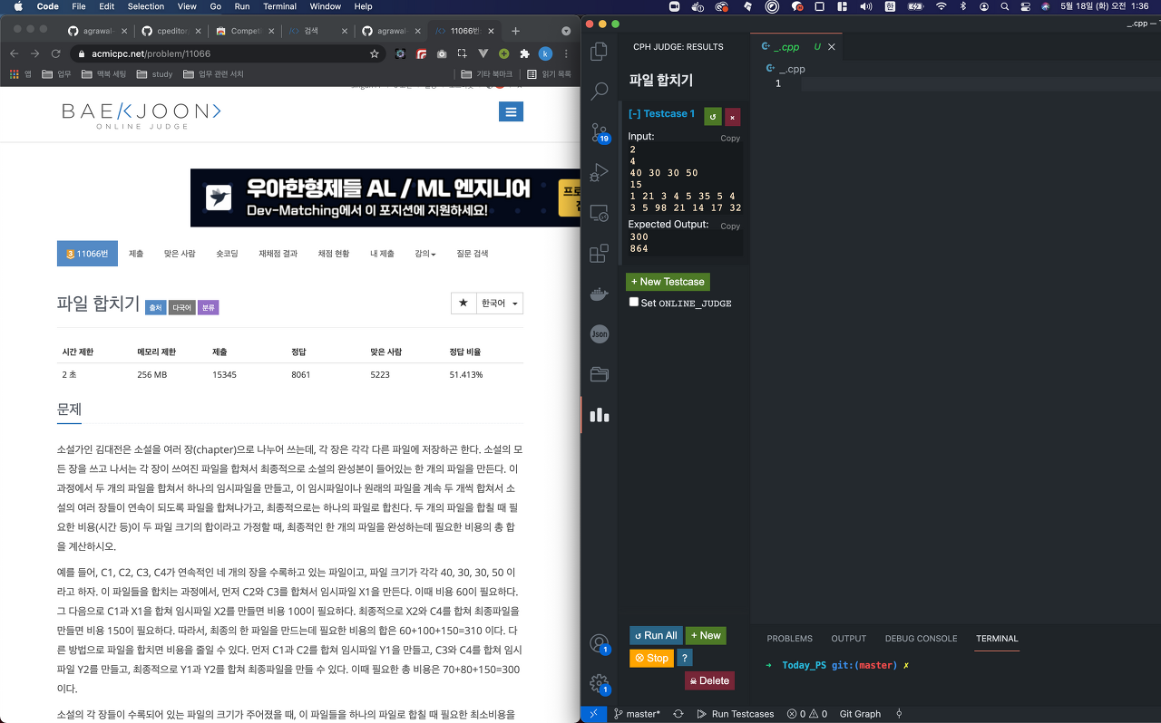
Task: Switch to the OUTPUT panel tab
Action: pyautogui.click(x=849, y=639)
